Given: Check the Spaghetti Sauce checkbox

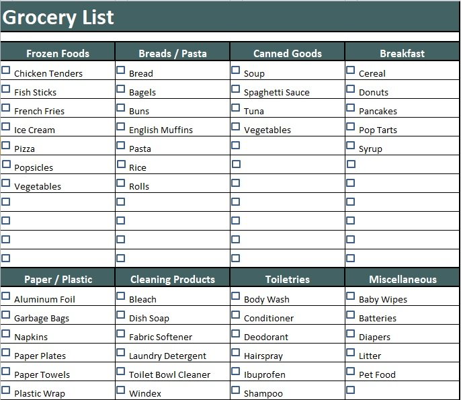Looking at the screenshot, I should [x=235, y=89].
